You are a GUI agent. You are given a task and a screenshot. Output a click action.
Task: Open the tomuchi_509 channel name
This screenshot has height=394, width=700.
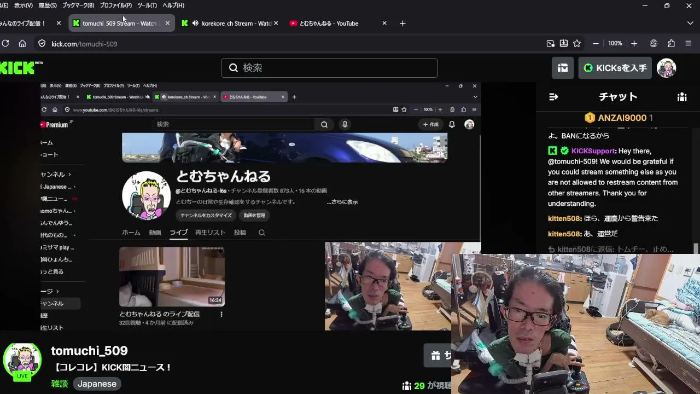click(x=89, y=351)
